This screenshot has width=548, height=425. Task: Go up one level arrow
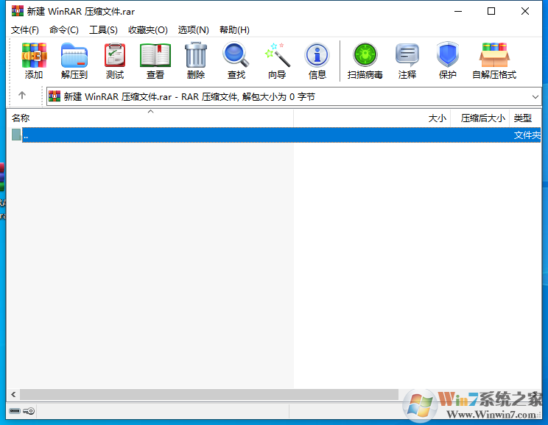[22, 96]
